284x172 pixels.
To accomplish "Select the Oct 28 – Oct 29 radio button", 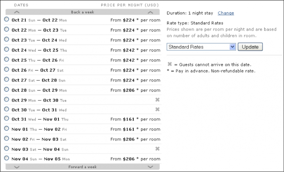I will pyautogui.click(x=7, y=89).
